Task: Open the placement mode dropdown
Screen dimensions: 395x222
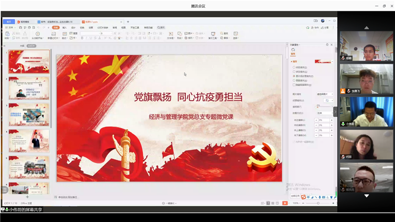Action: coord(325,113)
